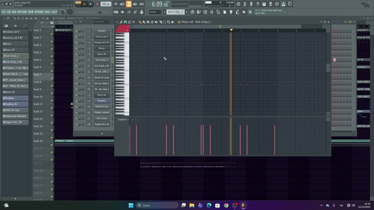Viewport: 374px width, 210px height.
Task: Toggle mute light for BooBass channel
Action: coord(77,101)
